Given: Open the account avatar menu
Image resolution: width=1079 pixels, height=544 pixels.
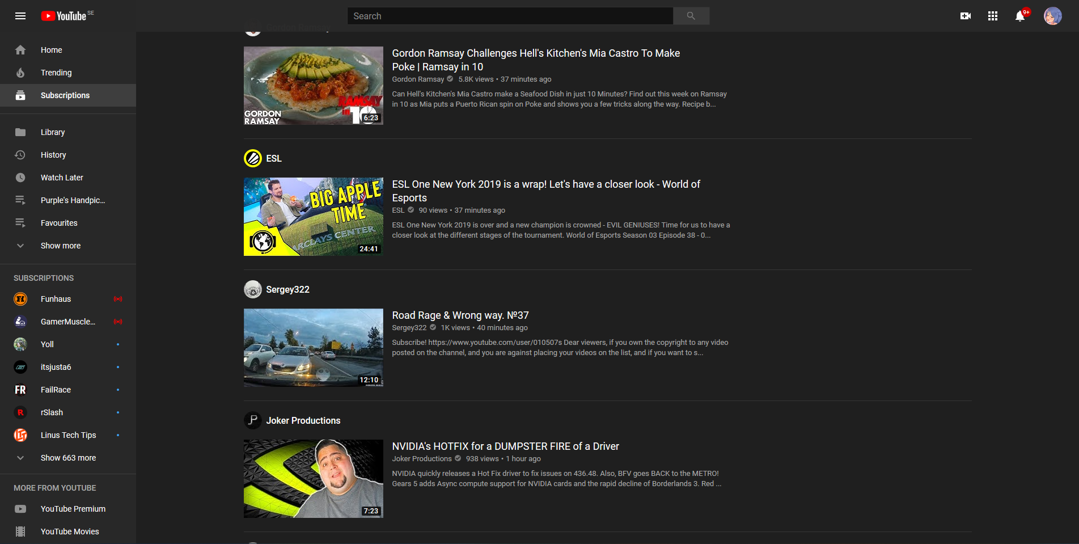Looking at the screenshot, I should (1052, 16).
